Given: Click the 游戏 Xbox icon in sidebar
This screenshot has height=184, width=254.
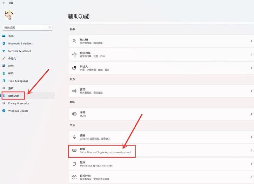Looking at the screenshot, I should [x=4, y=88].
